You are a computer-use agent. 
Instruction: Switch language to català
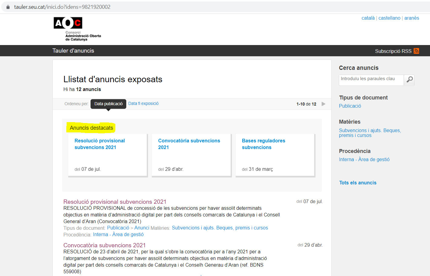(x=368, y=18)
